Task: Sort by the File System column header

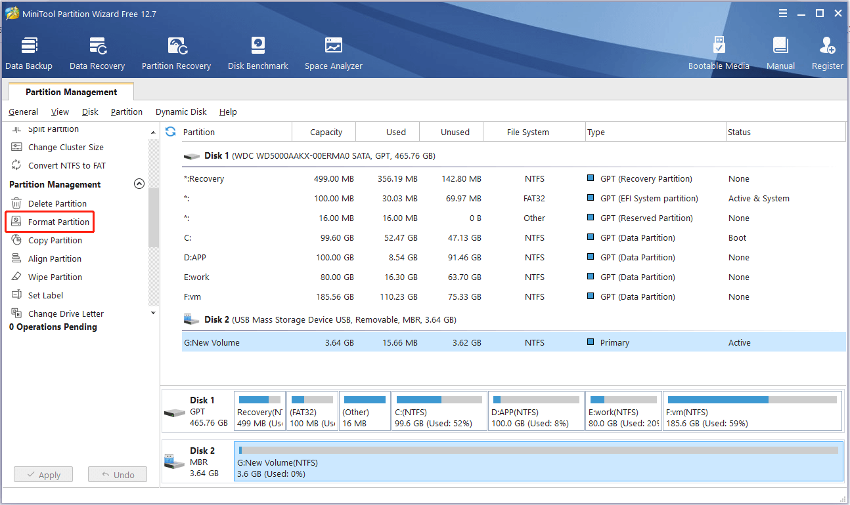Action: [x=534, y=132]
